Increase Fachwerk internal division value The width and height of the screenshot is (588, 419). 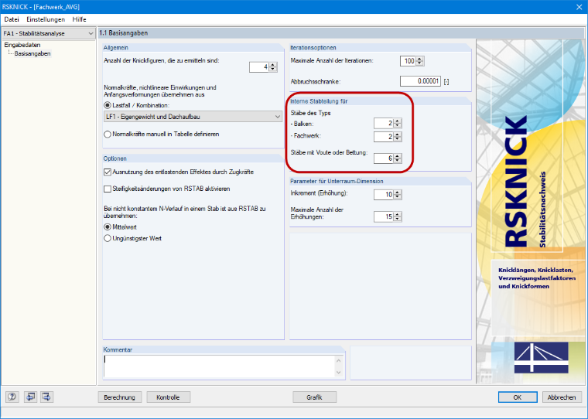tap(398, 135)
